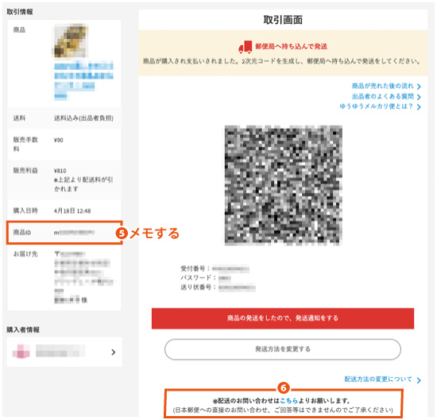Select the 受付番号 value
This screenshot has height=420, width=437.
230,269
